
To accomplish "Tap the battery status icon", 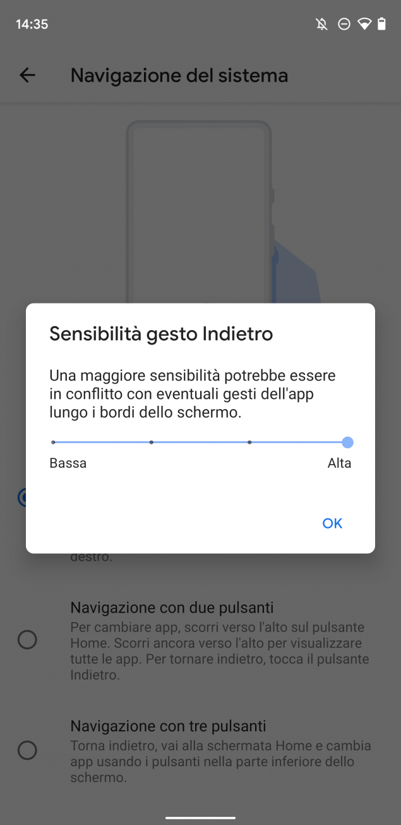I will [381, 25].
